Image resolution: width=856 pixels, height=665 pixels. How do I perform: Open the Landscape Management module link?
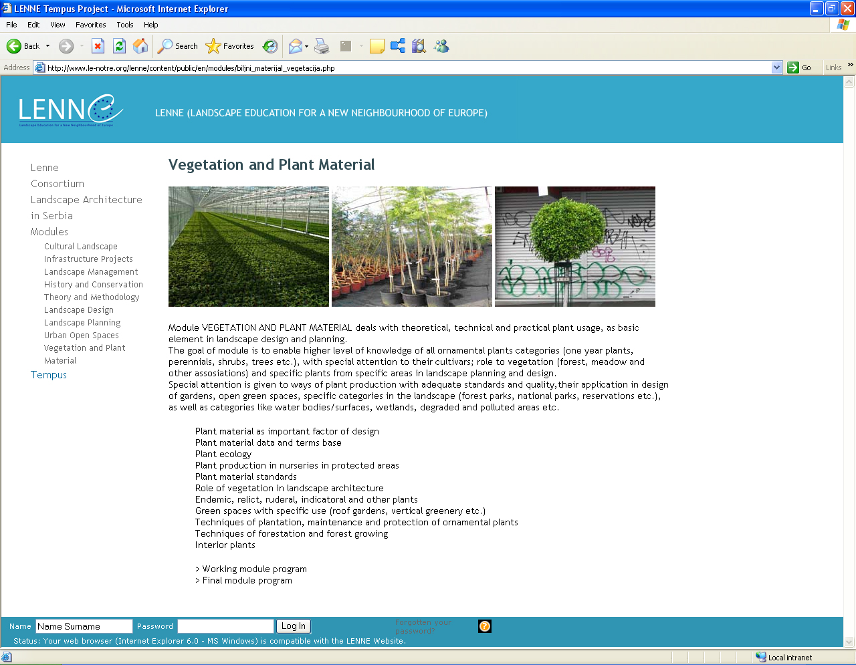(x=91, y=272)
